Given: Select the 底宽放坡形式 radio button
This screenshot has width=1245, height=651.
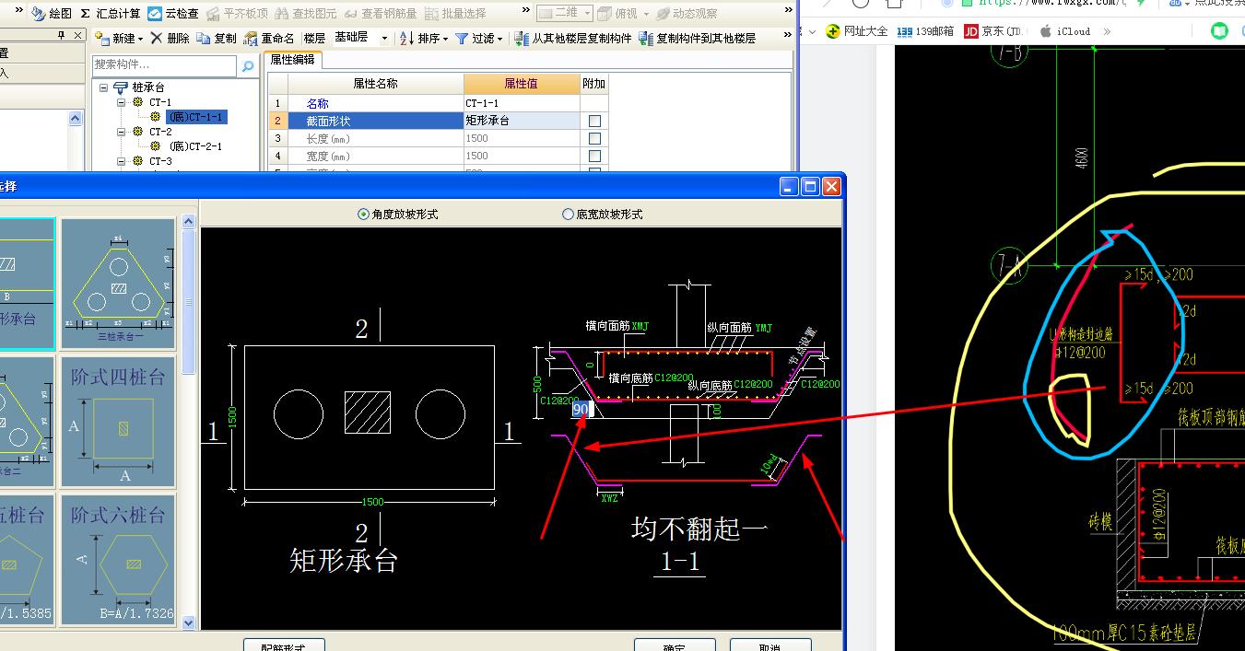Looking at the screenshot, I should pyautogui.click(x=568, y=214).
